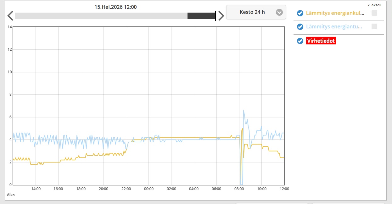Select the orange Lämmitys energiankul… legend label
Viewport: 392px width, 204px height.
[x=335, y=13]
